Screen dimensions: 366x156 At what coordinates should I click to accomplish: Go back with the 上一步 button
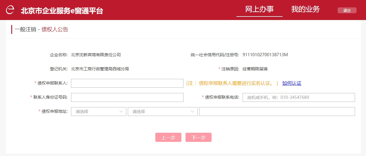tap(168, 137)
